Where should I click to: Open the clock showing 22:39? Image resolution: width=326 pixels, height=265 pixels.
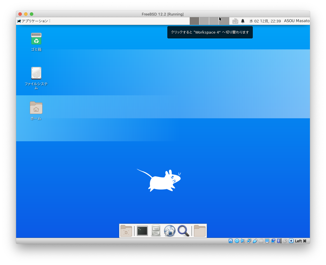point(265,21)
